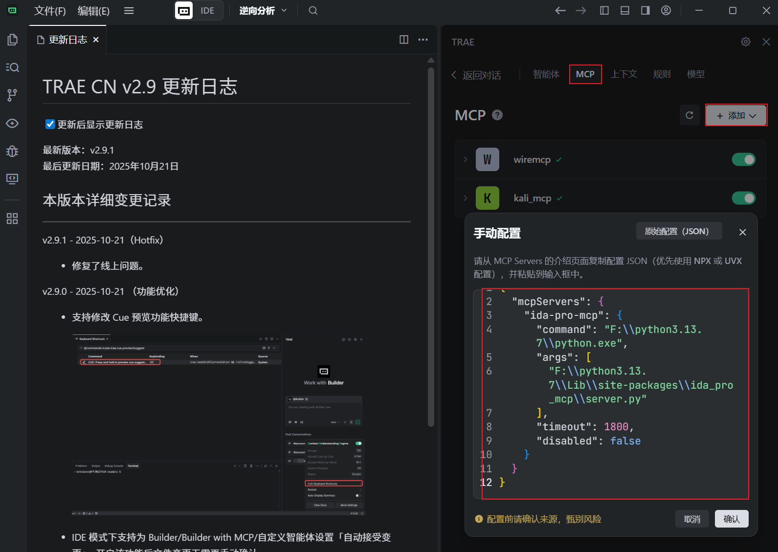Open the Explorer files icon in sidebar
The height and width of the screenshot is (552, 778).
pyautogui.click(x=13, y=40)
